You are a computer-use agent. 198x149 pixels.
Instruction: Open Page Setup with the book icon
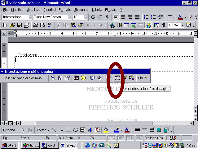tap(92, 78)
